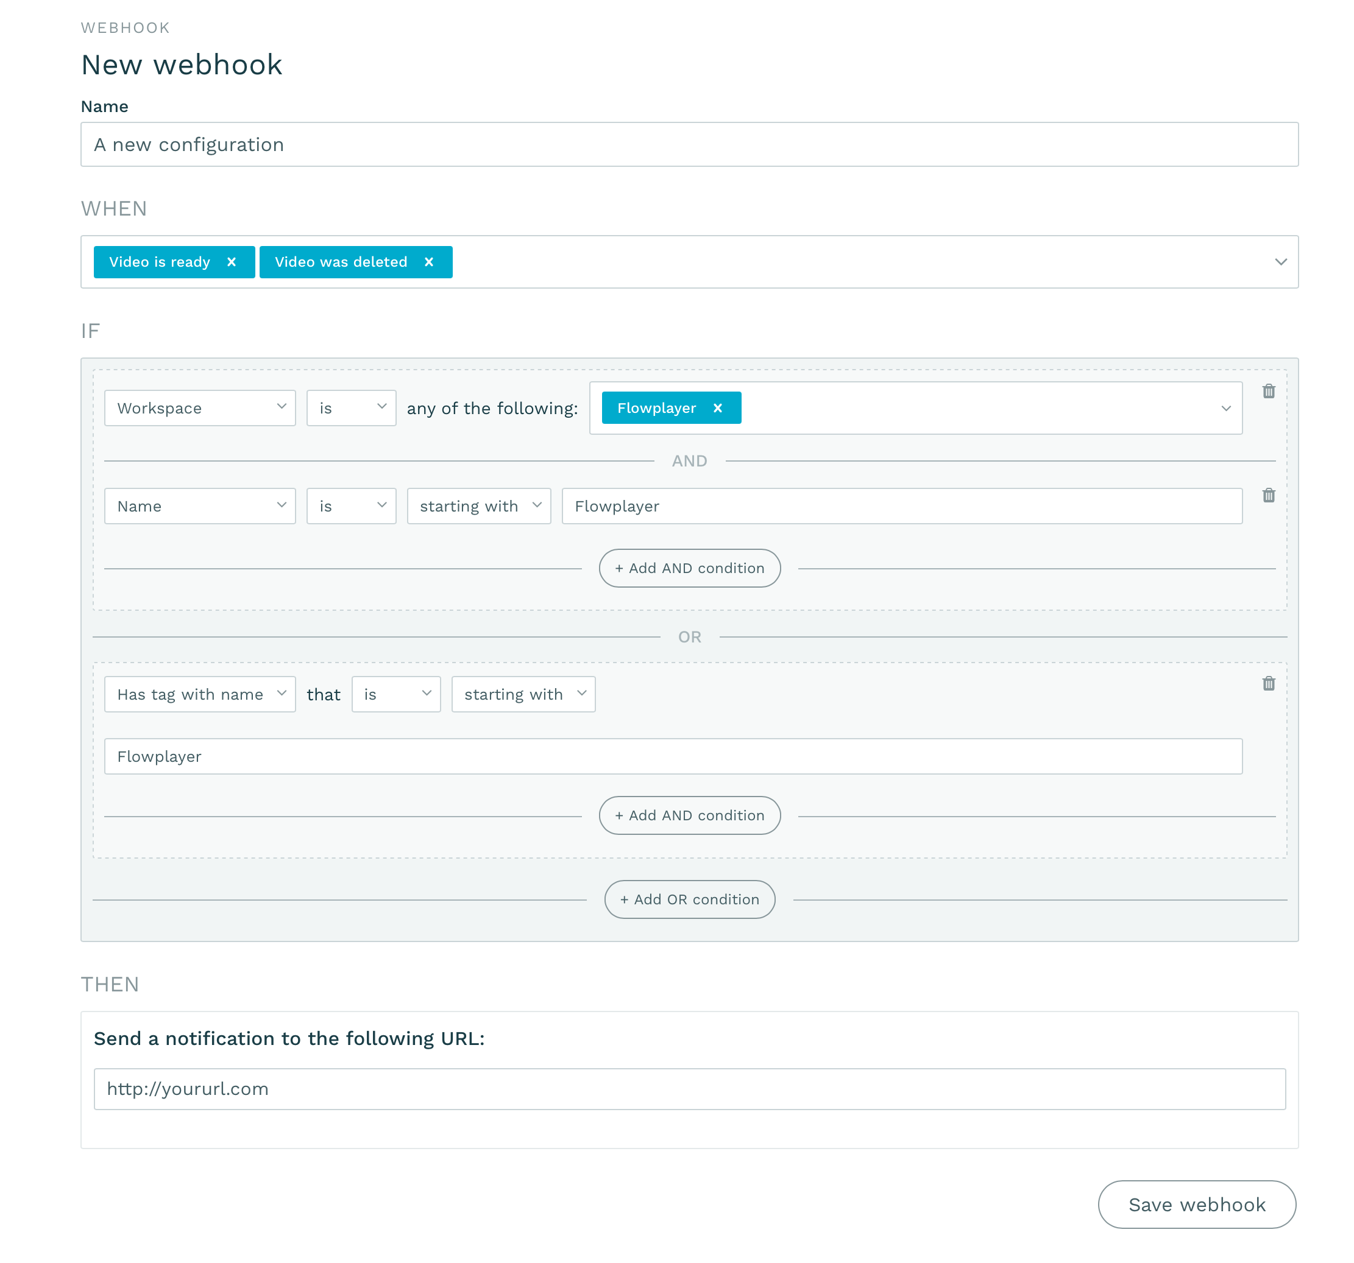The height and width of the screenshot is (1263, 1354).
Task: Remove the 'Flowplayer' workspace tag
Action: click(x=717, y=407)
